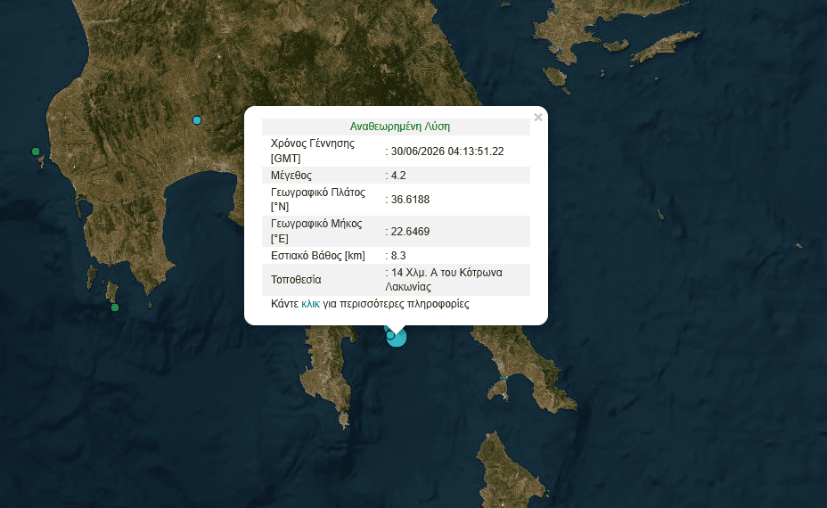This screenshot has height=508, width=827.
Task: Select the large cyan epicenter marker under popup
Action: click(x=397, y=338)
